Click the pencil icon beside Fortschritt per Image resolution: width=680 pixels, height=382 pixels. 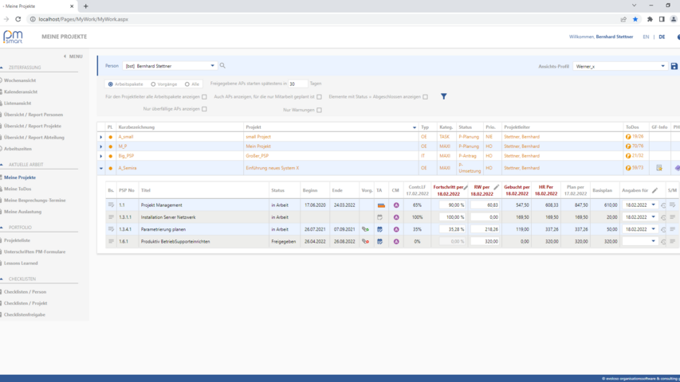[x=466, y=187]
